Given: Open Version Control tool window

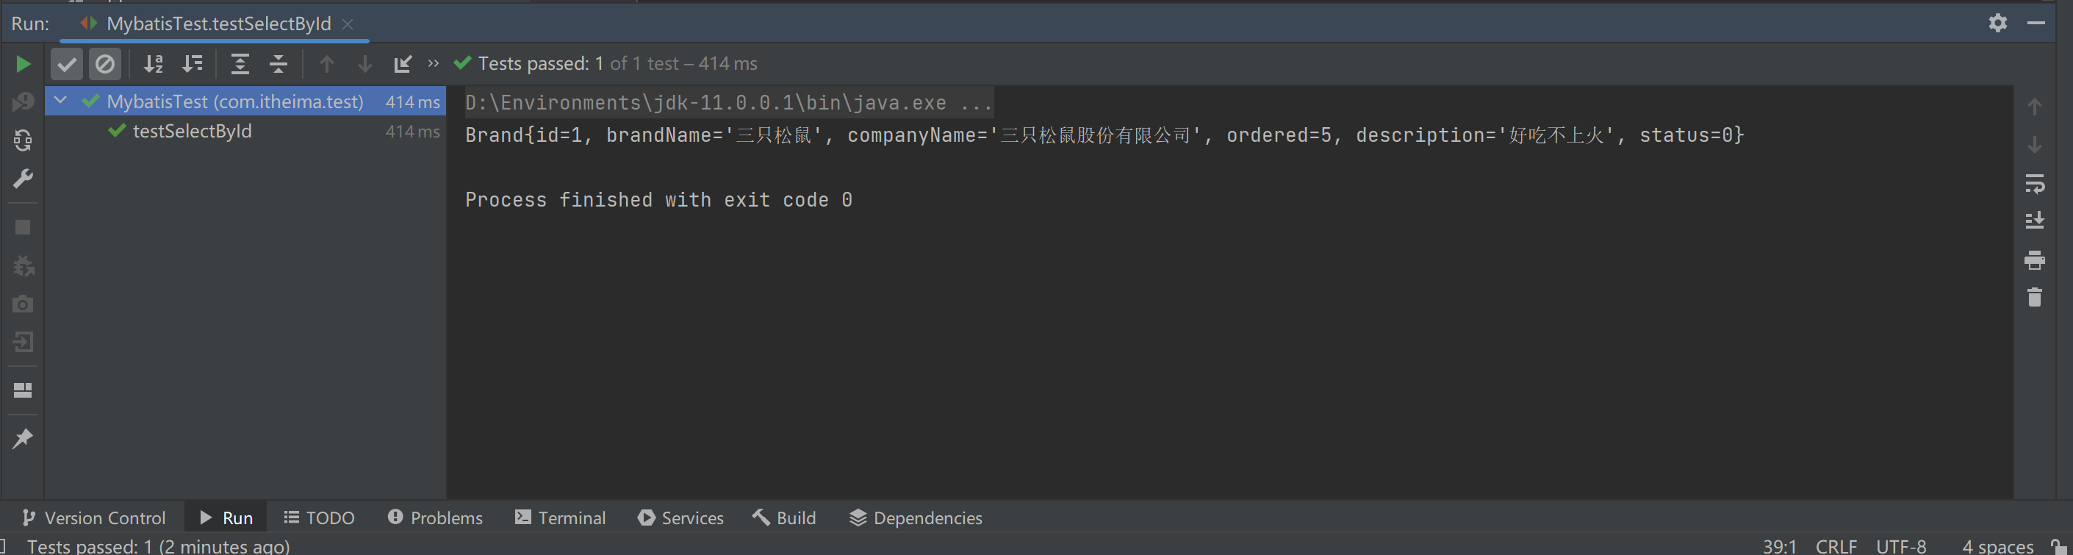Looking at the screenshot, I should point(93,518).
